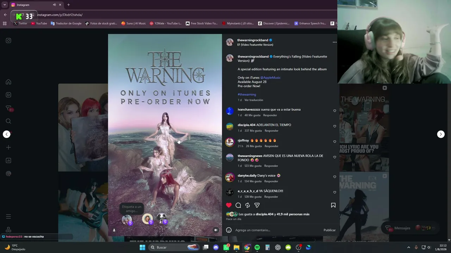
Task: Open the Instagram logo in sidebar
Action: click(8, 40)
